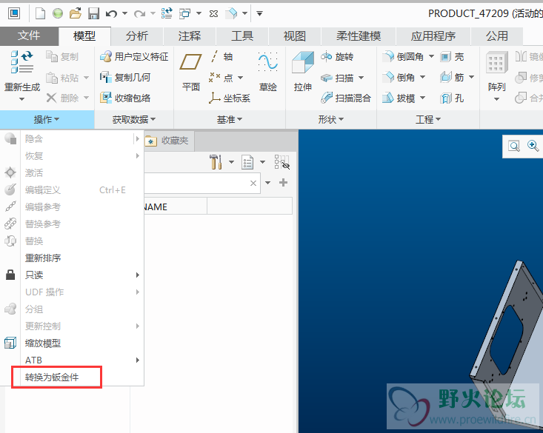Select the 拔模 draft tool

399,98
